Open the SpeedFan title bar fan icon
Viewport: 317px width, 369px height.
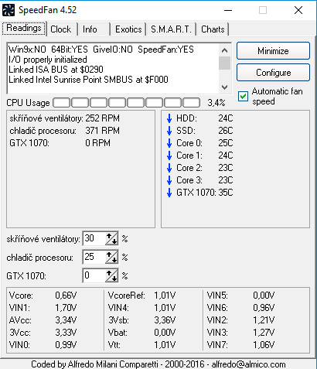click(x=9, y=10)
